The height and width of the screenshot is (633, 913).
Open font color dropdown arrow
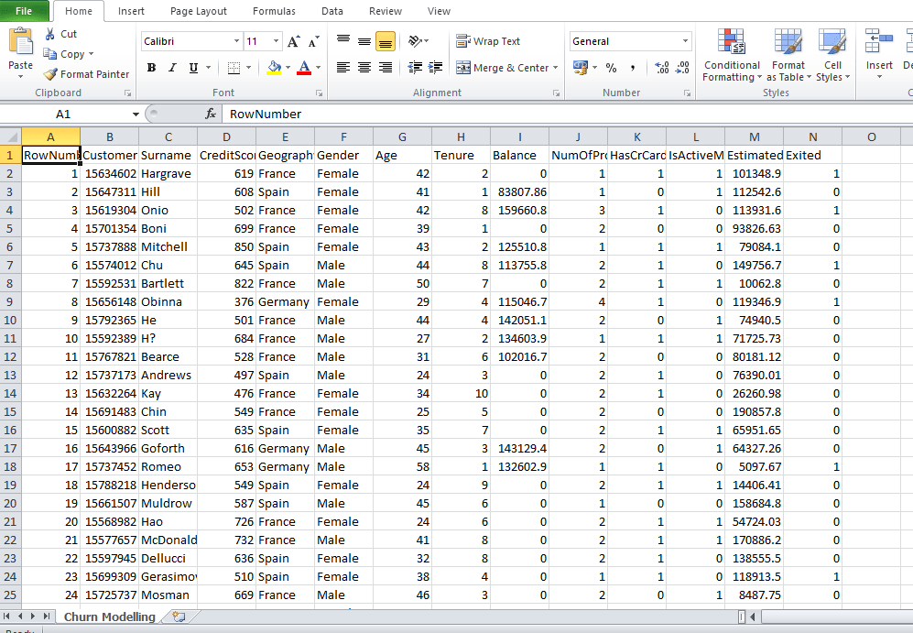pyautogui.click(x=318, y=68)
